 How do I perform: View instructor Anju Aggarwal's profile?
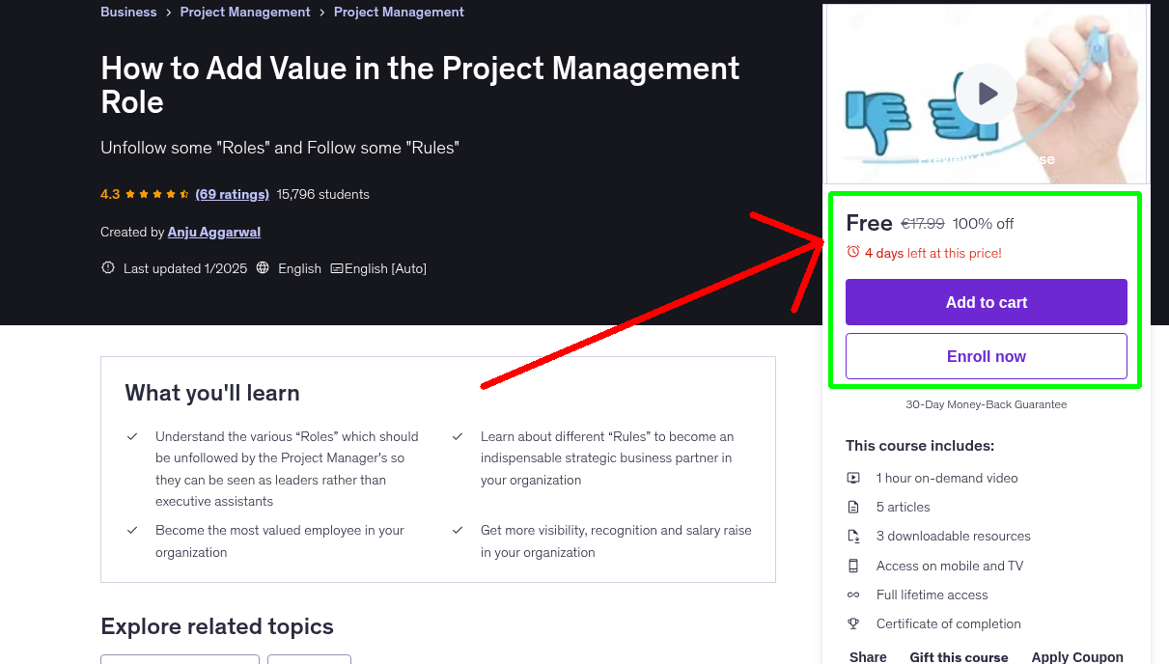point(213,232)
